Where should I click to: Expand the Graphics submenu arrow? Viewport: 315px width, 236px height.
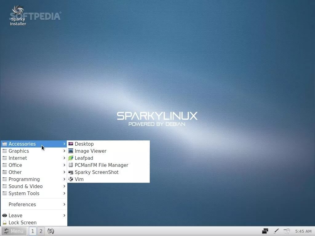(64, 151)
